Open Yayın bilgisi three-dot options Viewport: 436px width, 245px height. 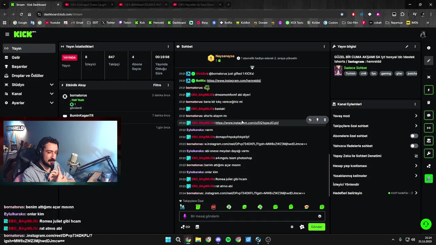click(415, 47)
